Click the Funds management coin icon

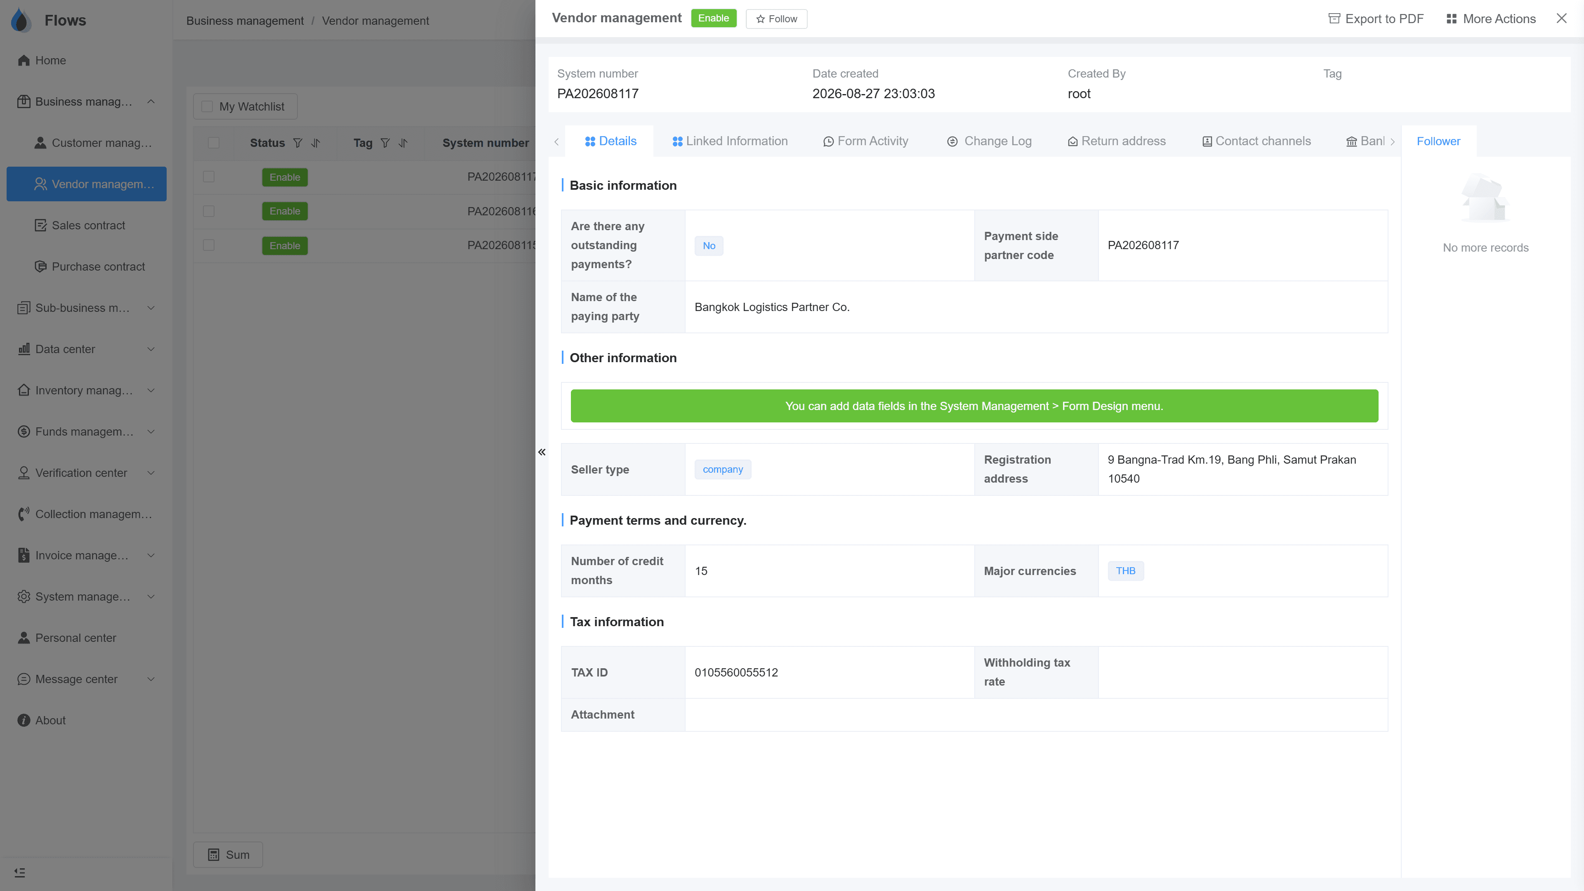tap(24, 431)
